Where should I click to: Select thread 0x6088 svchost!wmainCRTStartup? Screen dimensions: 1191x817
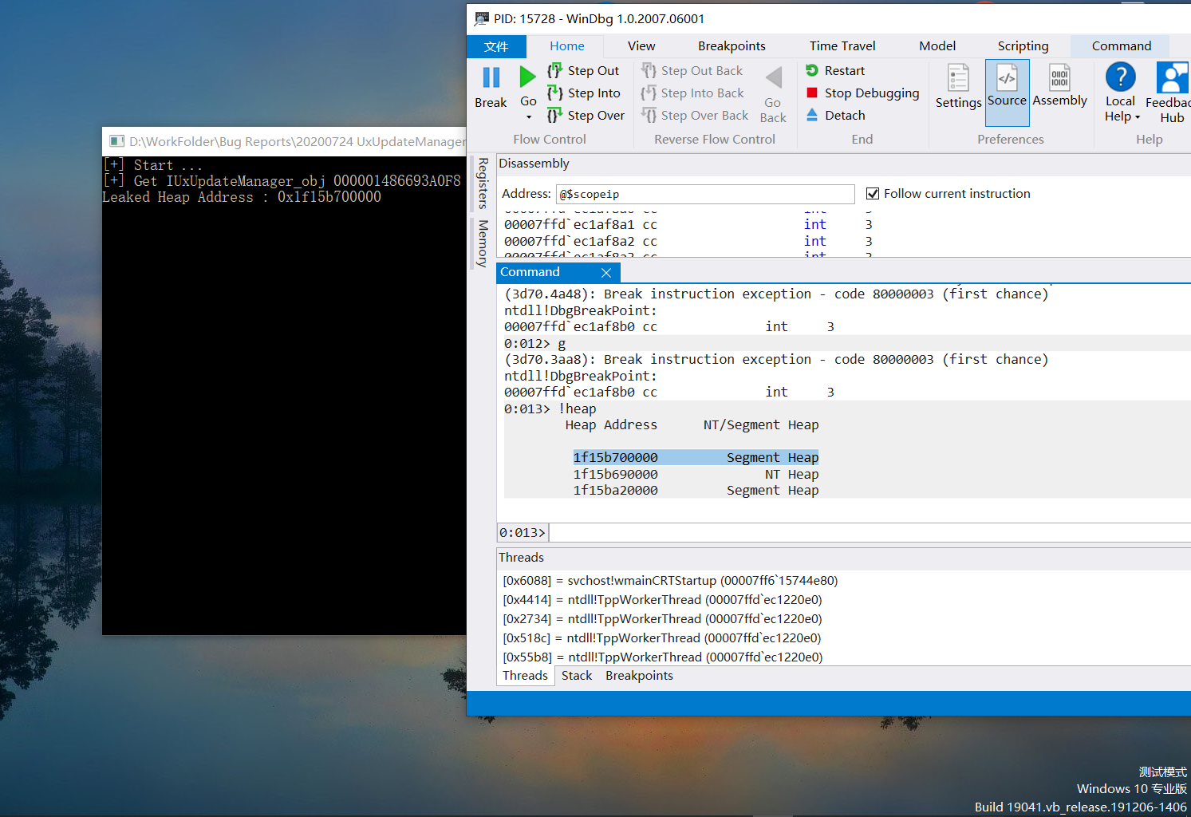point(670,581)
